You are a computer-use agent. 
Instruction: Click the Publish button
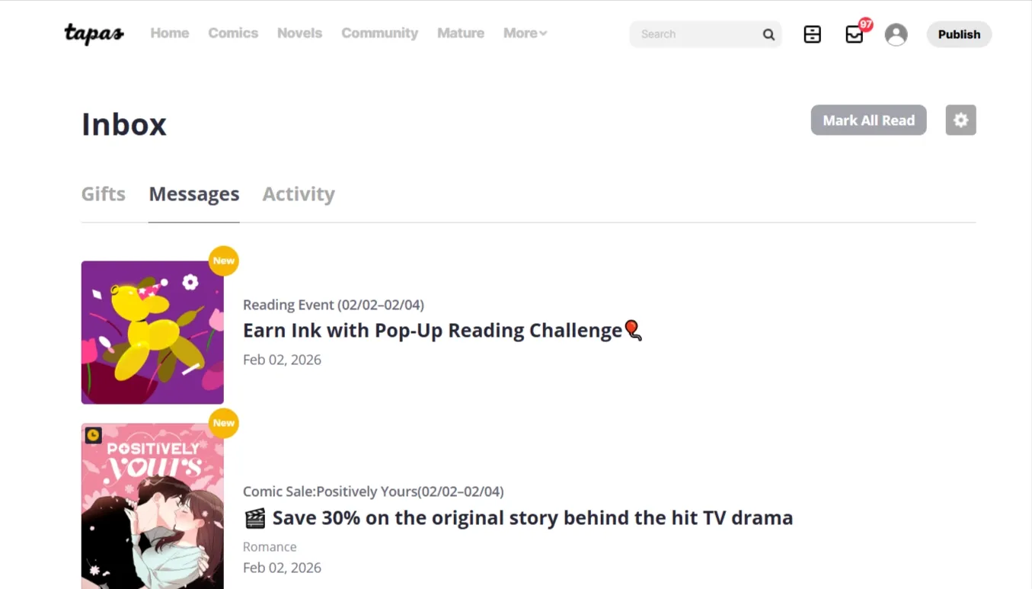click(x=959, y=34)
